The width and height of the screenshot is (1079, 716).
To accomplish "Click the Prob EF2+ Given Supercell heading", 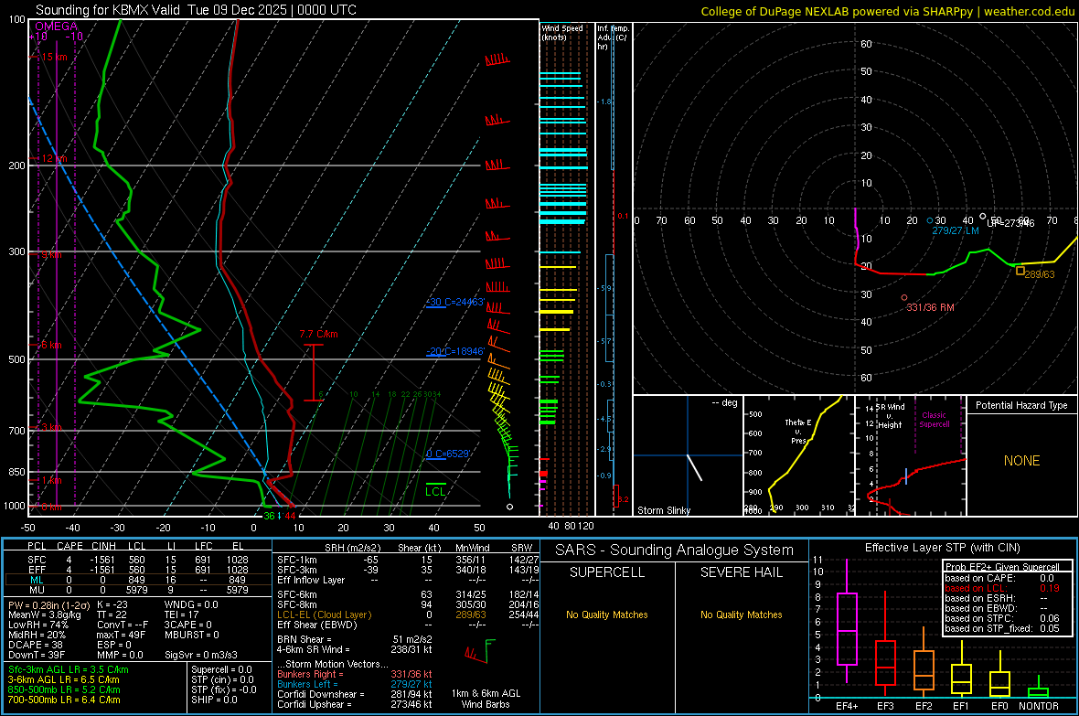I will (x=1002, y=567).
